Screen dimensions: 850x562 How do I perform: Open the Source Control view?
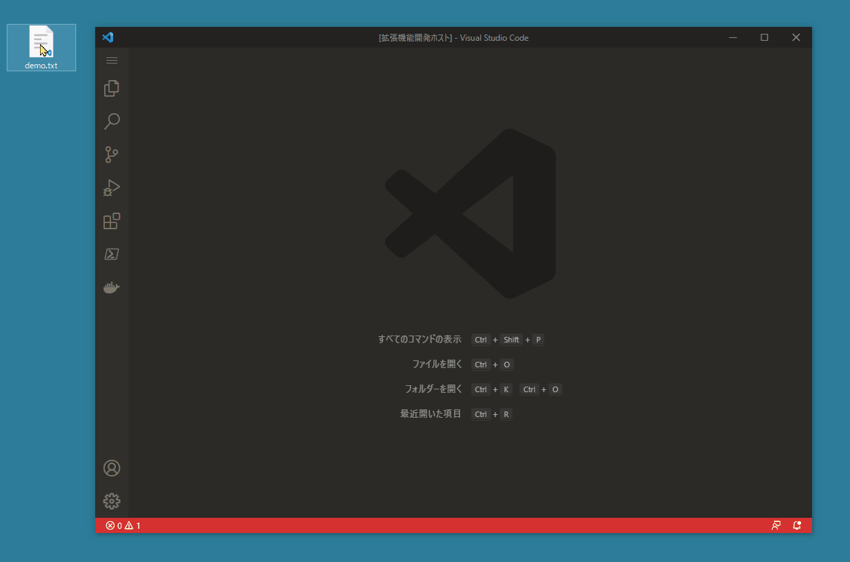pyautogui.click(x=112, y=155)
